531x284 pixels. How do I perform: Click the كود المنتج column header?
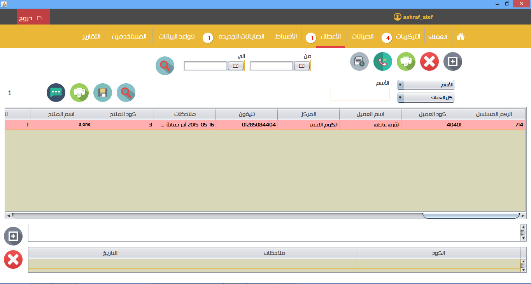123,114
